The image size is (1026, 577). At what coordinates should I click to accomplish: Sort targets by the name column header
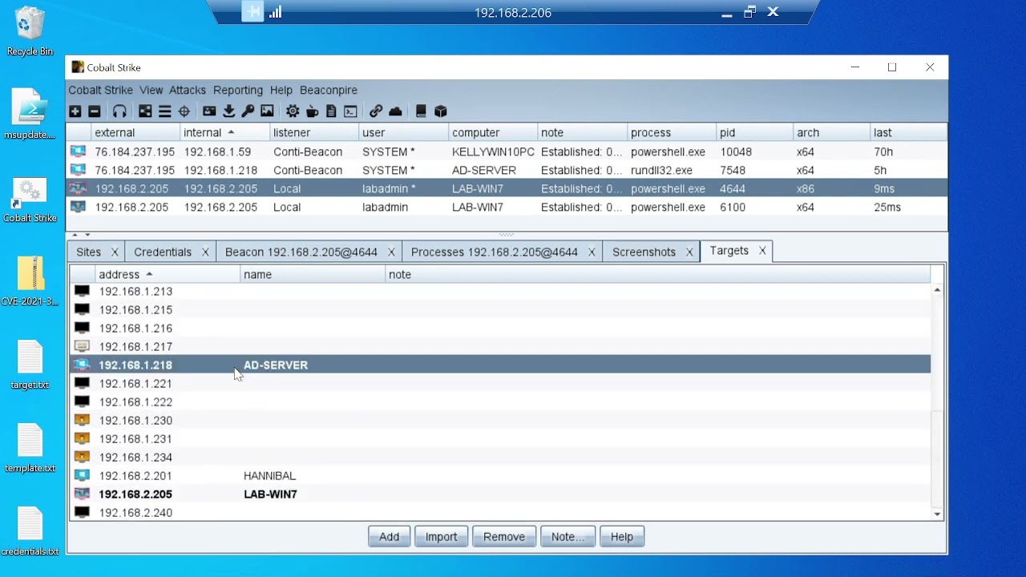point(313,274)
